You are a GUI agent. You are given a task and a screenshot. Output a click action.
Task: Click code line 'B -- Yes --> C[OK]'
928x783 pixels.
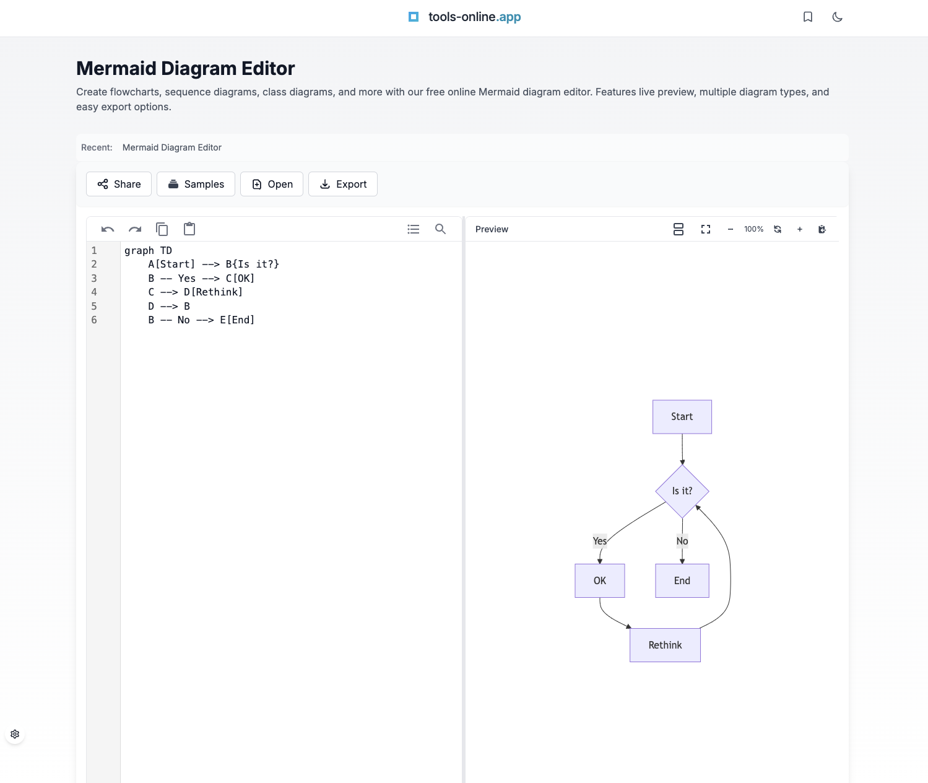(x=201, y=278)
